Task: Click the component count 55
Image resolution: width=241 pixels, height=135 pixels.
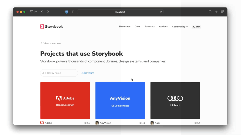Action: tap(87, 123)
